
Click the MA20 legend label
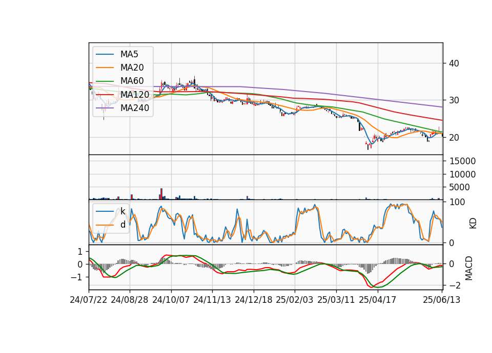pos(132,68)
